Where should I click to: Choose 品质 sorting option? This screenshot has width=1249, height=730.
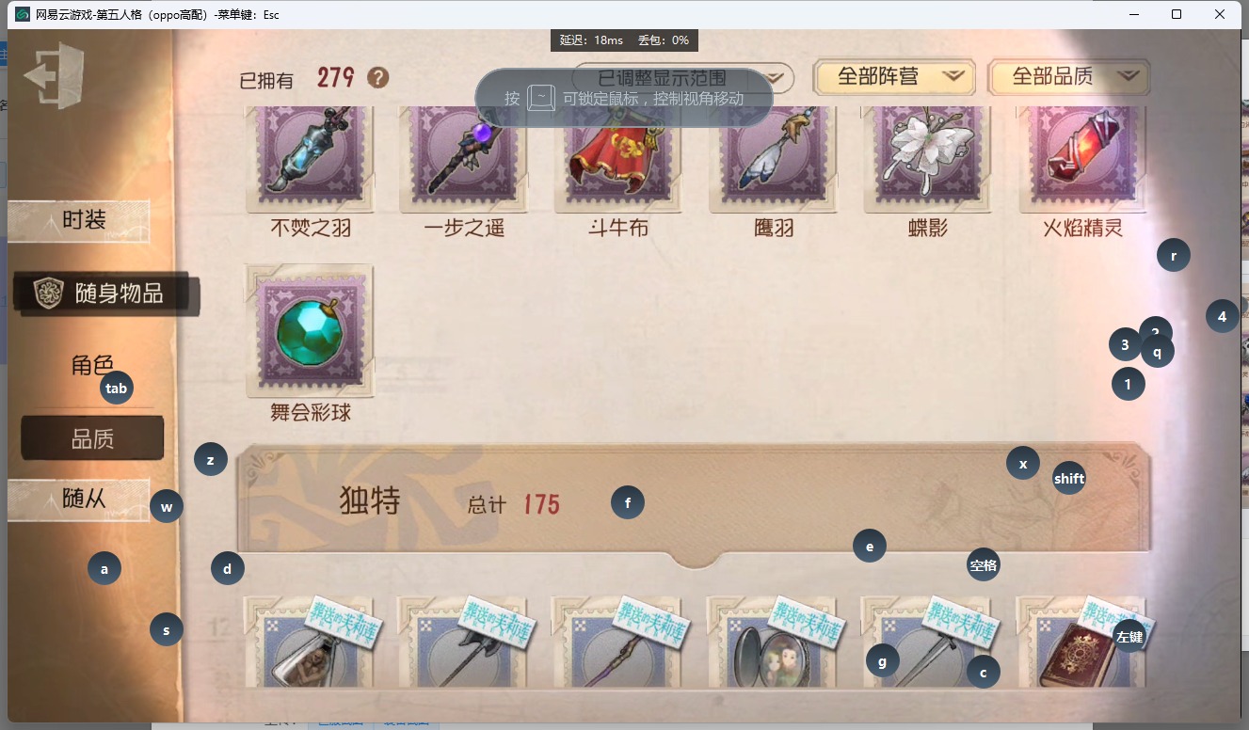point(92,438)
